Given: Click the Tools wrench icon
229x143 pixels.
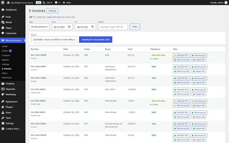Looking at the screenshot, I should tap(3, 118).
